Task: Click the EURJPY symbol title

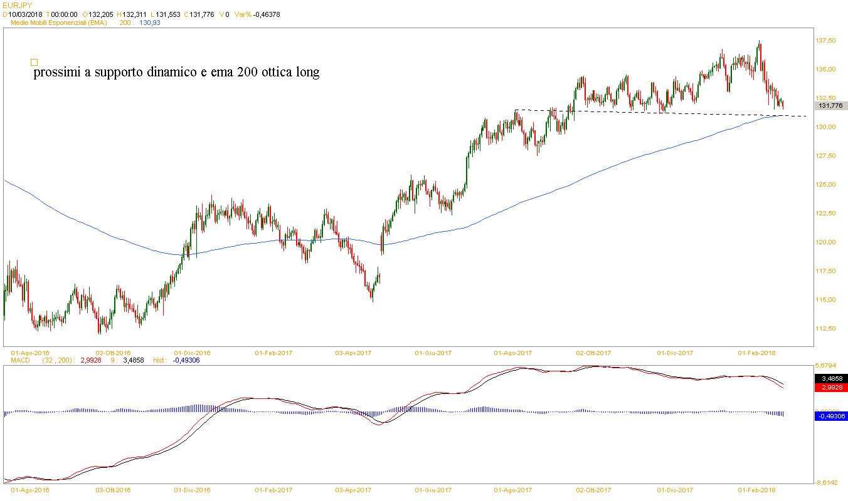Action: (x=16, y=5)
